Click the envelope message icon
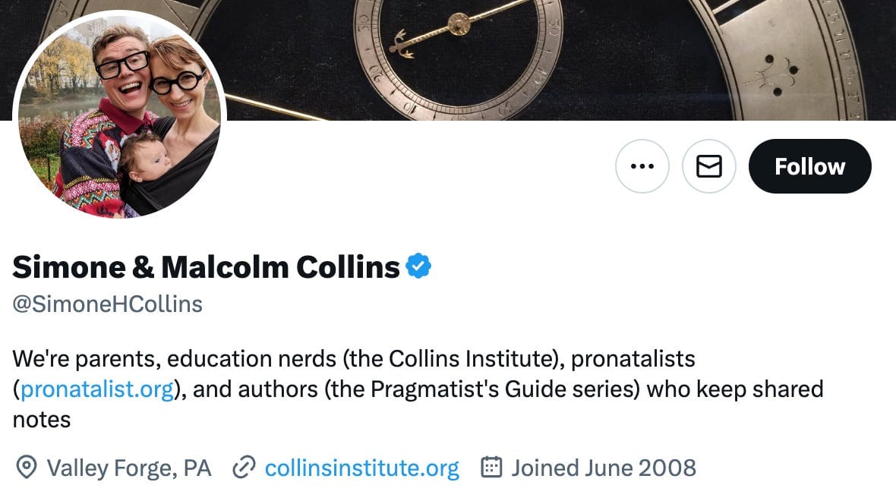 pyautogui.click(x=709, y=166)
